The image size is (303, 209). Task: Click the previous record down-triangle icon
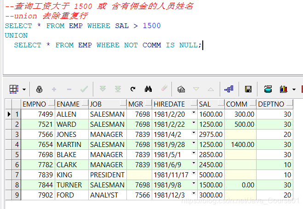[x=196, y=89]
